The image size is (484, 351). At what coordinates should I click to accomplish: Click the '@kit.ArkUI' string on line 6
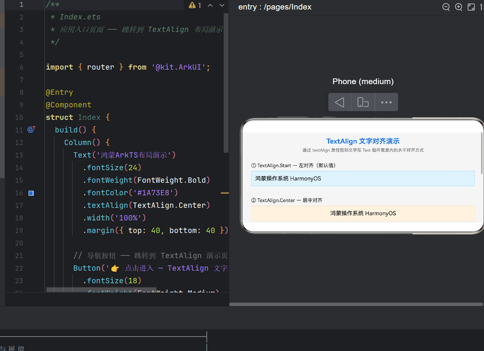tap(178, 67)
